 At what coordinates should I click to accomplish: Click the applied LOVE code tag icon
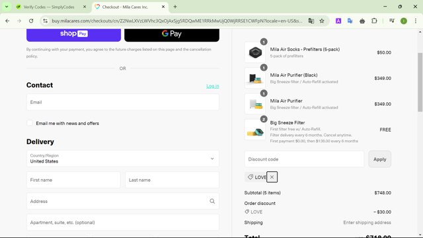click(250, 177)
